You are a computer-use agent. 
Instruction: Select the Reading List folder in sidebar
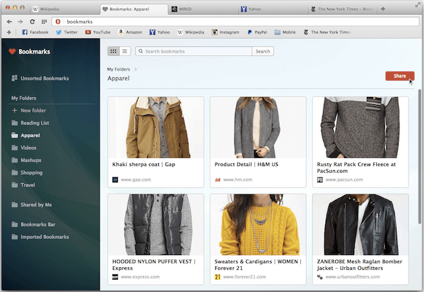(34, 123)
